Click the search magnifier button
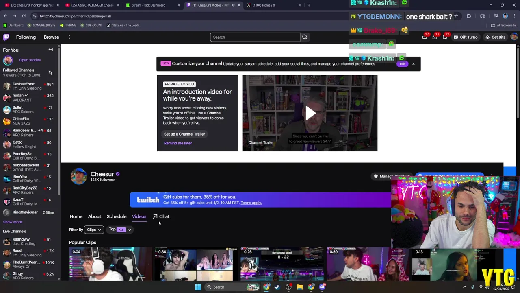520x293 pixels. point(305,37)
